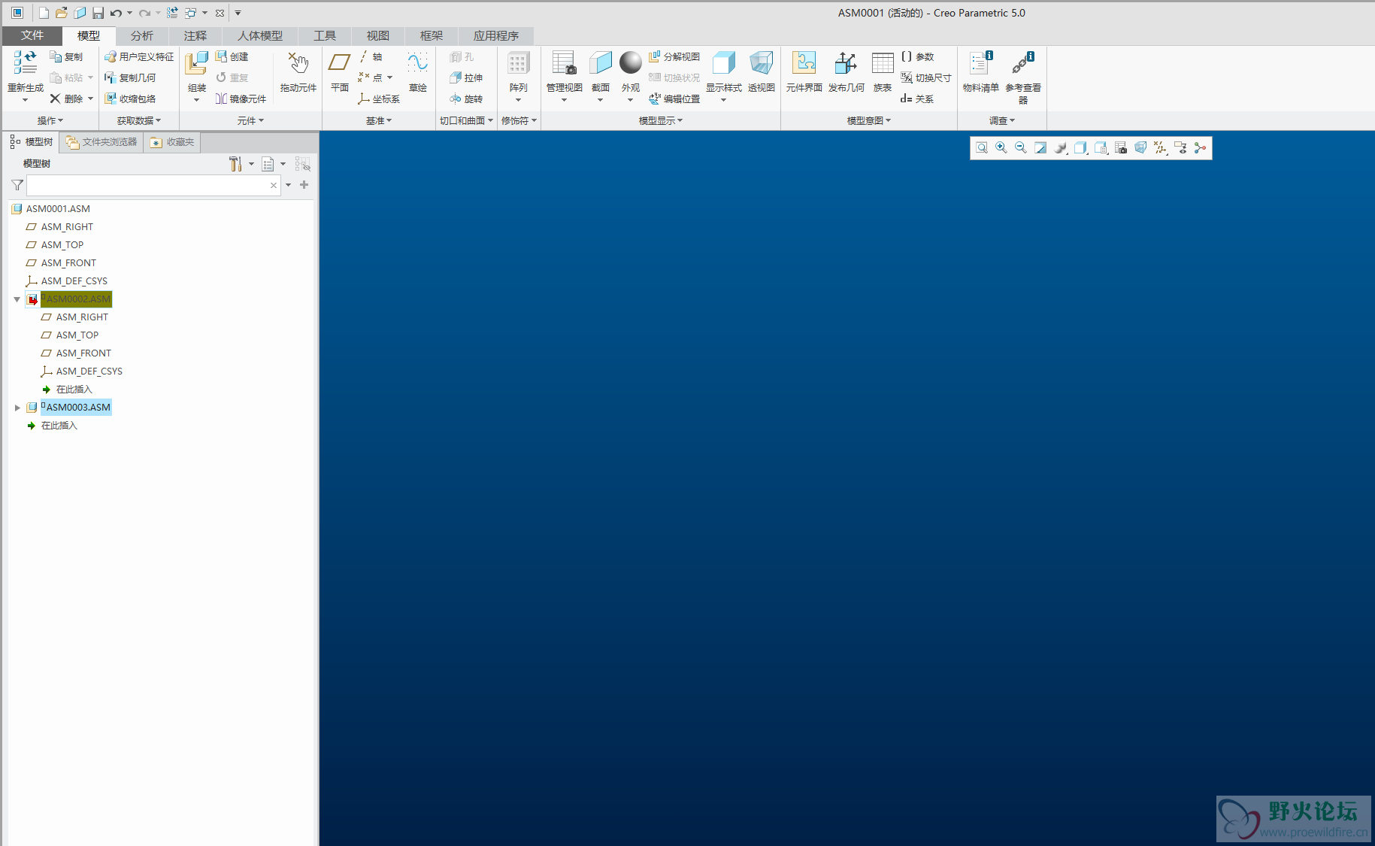
Task: Click the Refit icon in graphics toolbar
Action: pos(981,148)
